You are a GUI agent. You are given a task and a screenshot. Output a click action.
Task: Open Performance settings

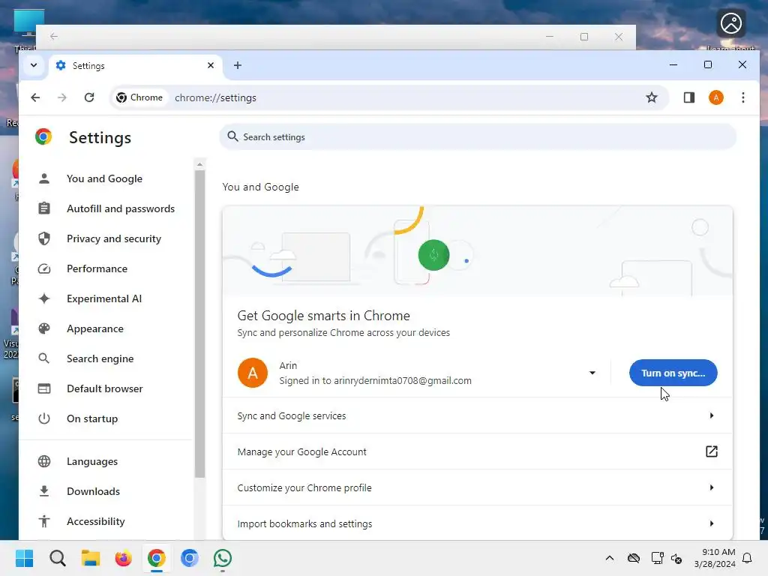[97, 269]
